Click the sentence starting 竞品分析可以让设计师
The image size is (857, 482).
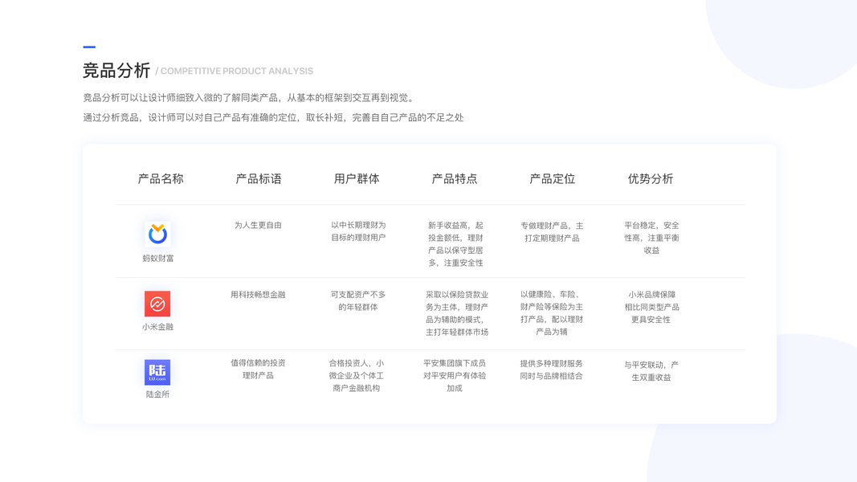(250, 98)
